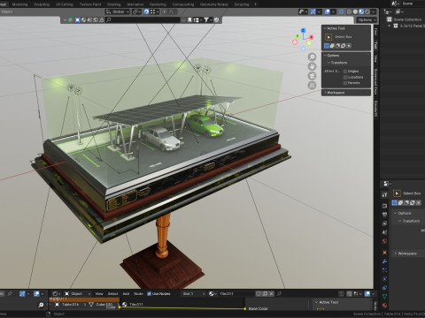
Task: Enable the Origins checkbox
Action: tap(345, 72)
